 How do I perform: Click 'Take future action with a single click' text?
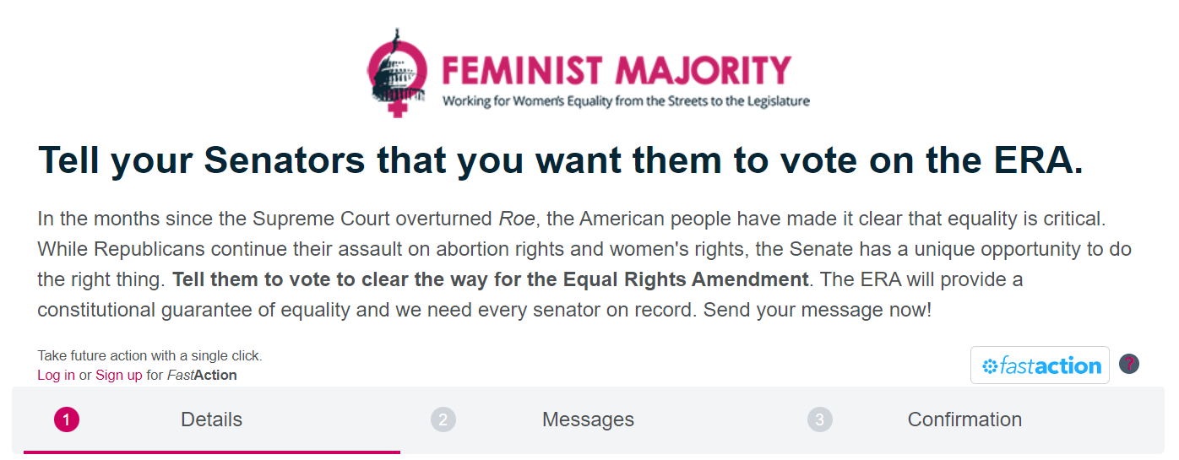tap(149, 355)
